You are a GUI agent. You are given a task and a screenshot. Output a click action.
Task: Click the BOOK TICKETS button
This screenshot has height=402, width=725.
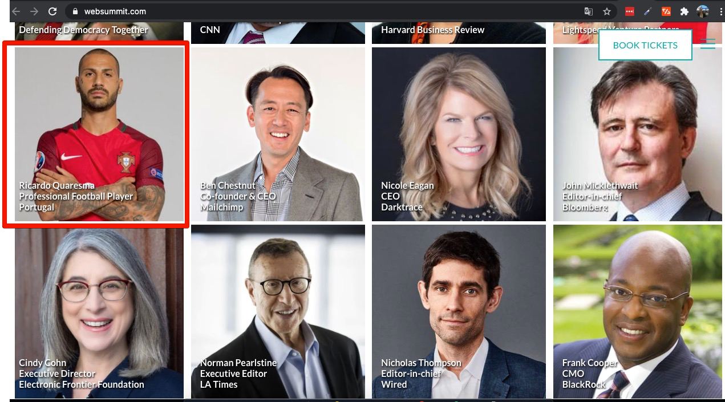point(645,45)
